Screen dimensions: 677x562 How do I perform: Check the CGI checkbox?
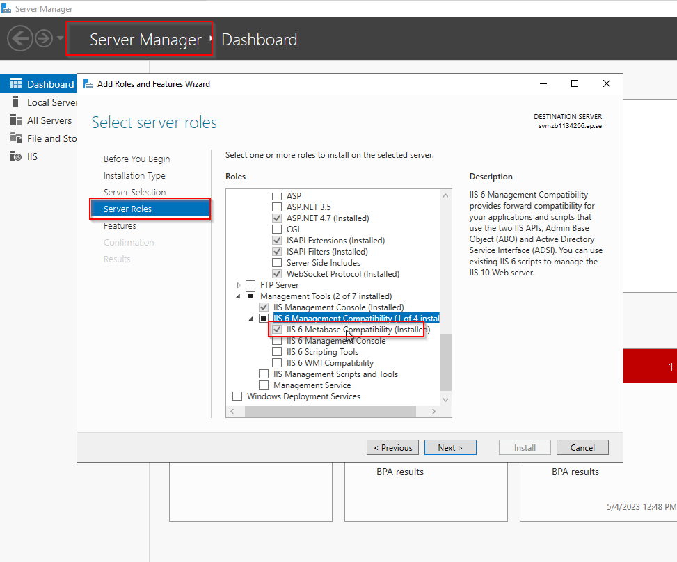(277, 230)
